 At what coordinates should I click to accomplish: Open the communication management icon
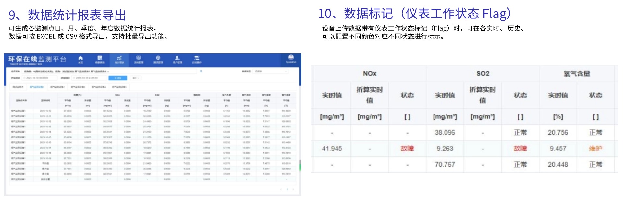tap(158, 59)
